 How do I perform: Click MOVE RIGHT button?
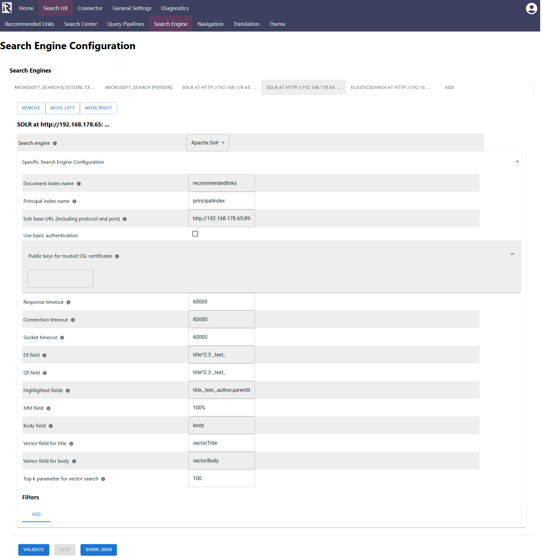click(x=98, y=108)
